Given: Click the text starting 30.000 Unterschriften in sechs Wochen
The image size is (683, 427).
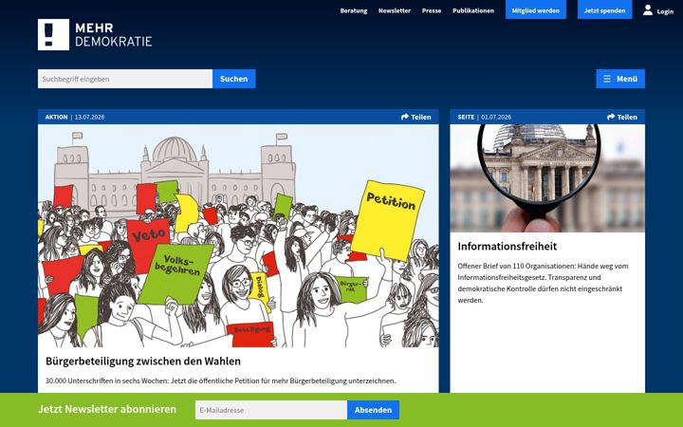Looking at the screenshot, I should click(x=220, y=381).
